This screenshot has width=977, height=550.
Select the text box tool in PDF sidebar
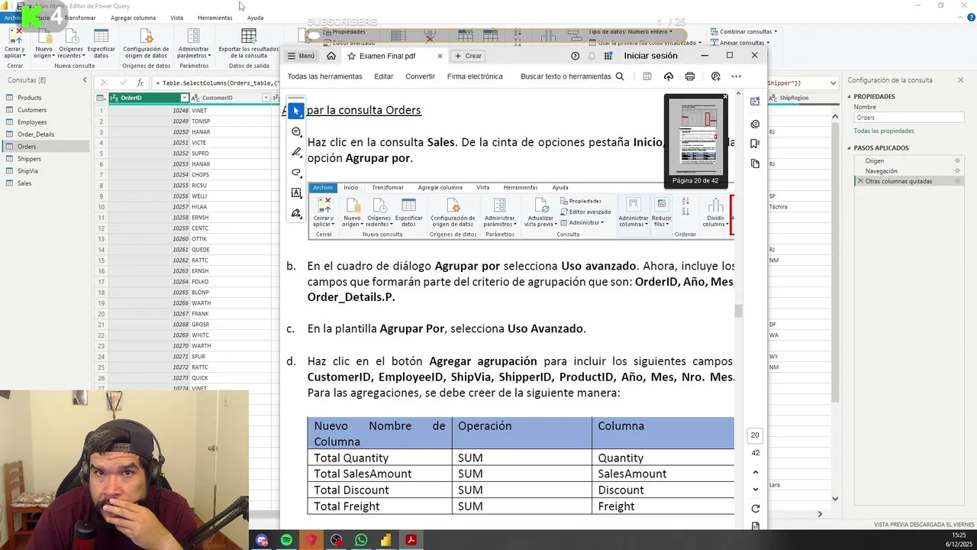(296, 193)
